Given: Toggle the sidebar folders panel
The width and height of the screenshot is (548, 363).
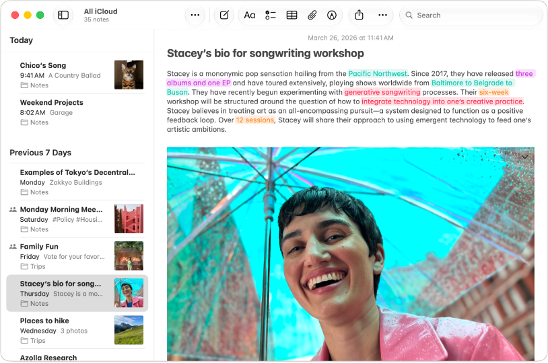Looking at the screenshot, I should (63, 15).
